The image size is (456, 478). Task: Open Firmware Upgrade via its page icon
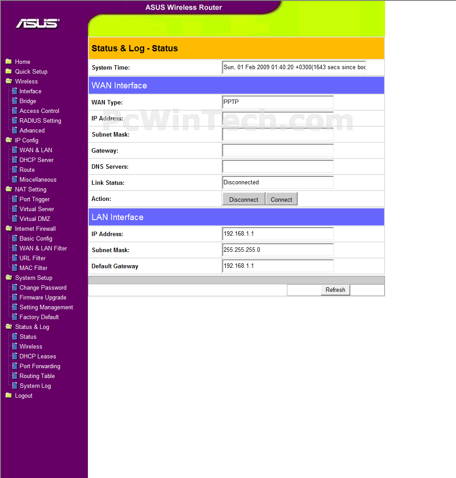[15, 297]
